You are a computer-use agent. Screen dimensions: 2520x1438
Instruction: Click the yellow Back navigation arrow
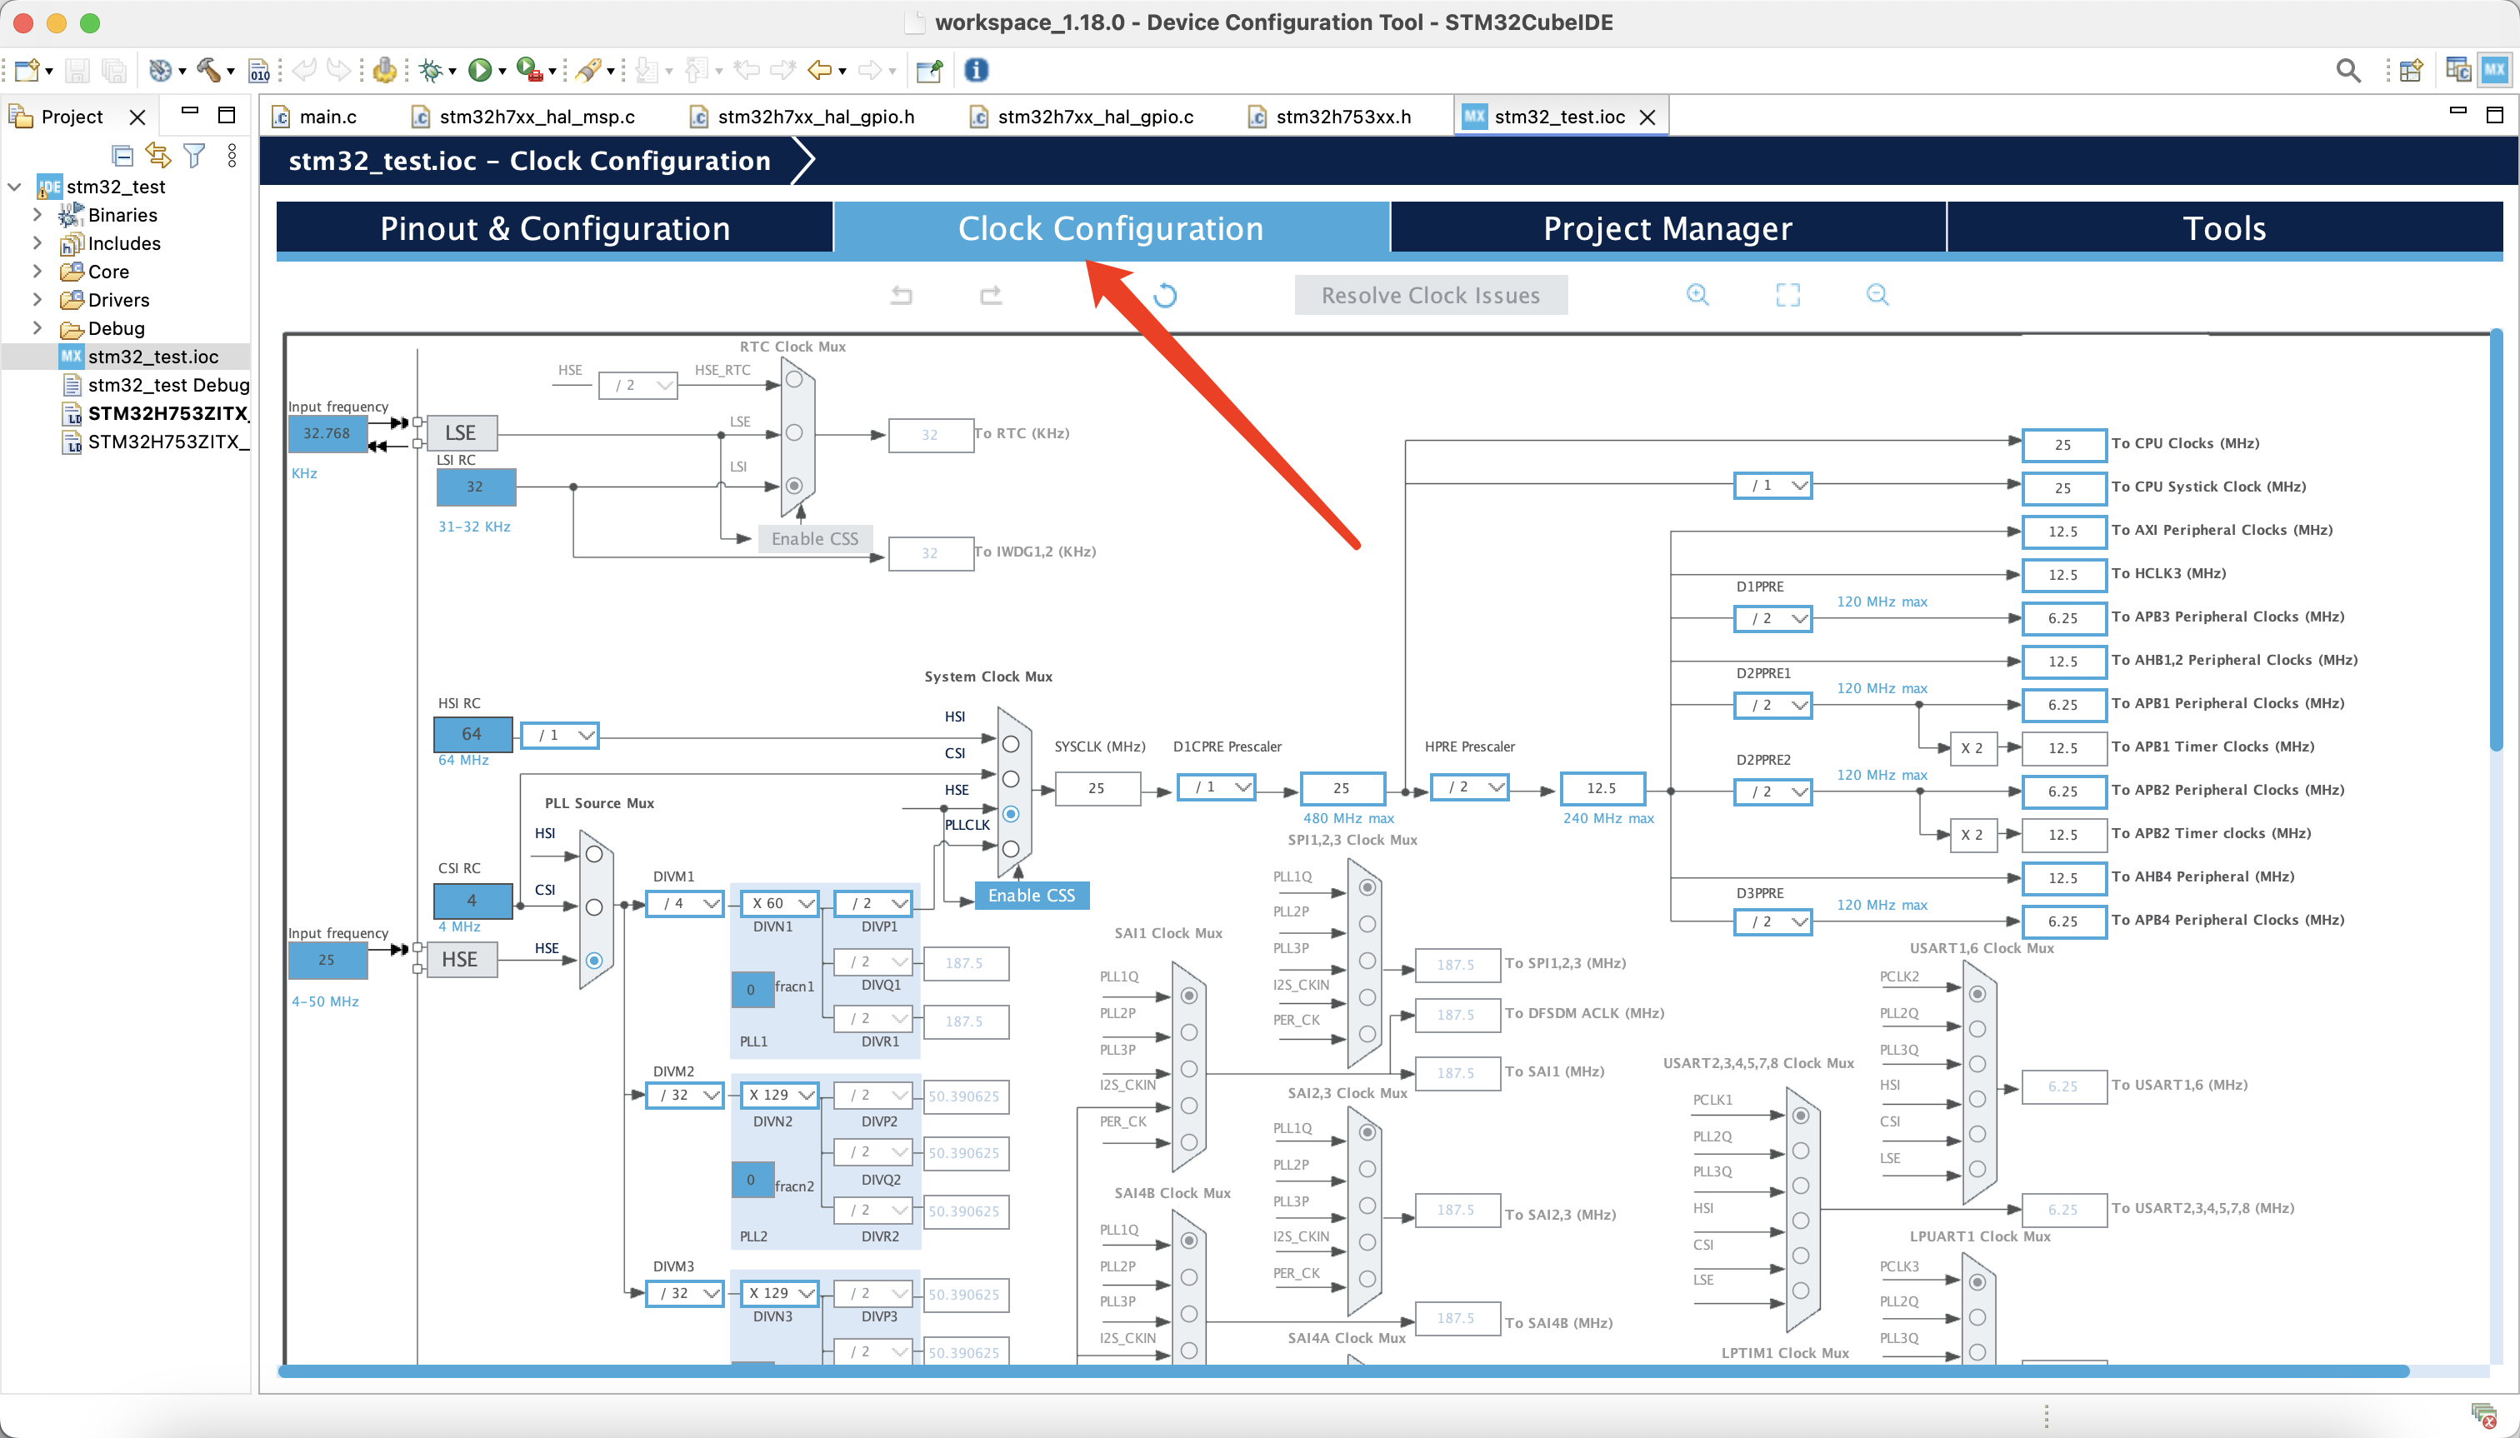(819, 70)
